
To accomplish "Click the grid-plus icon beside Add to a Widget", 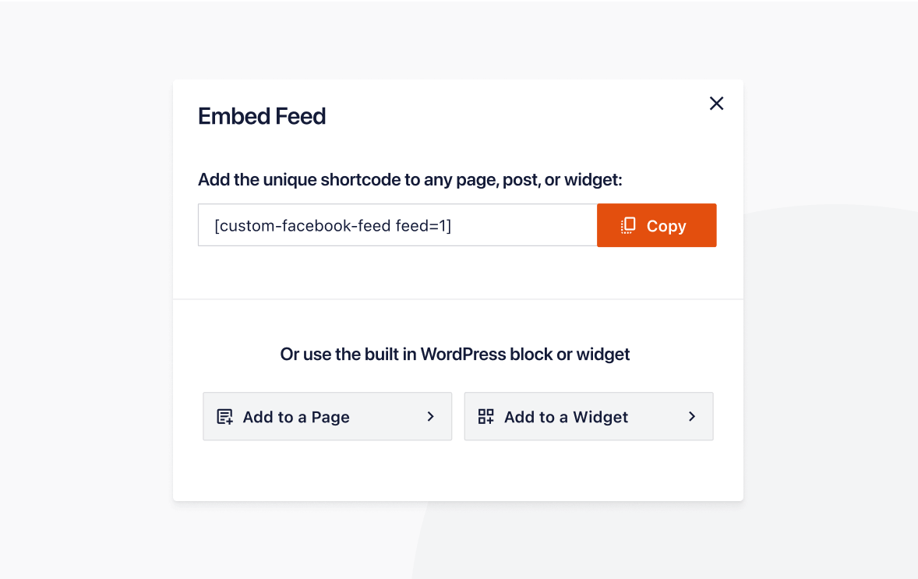I will [486, 417].
